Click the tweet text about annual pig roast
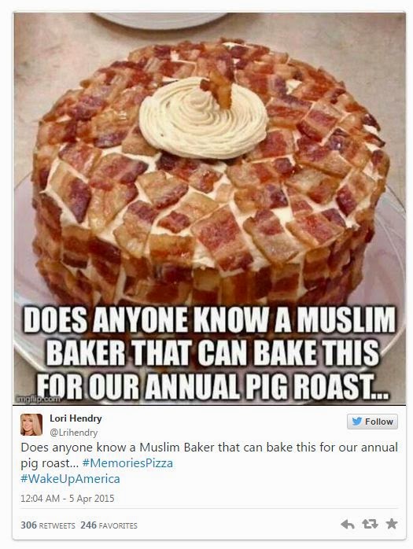The image size is (413, 549). point(209,455)
